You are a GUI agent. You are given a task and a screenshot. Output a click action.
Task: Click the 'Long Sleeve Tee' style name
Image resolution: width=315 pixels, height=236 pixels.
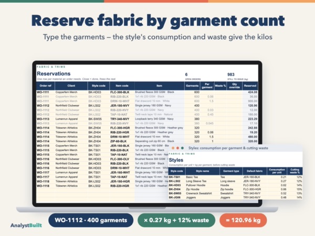tap(196, 181)
